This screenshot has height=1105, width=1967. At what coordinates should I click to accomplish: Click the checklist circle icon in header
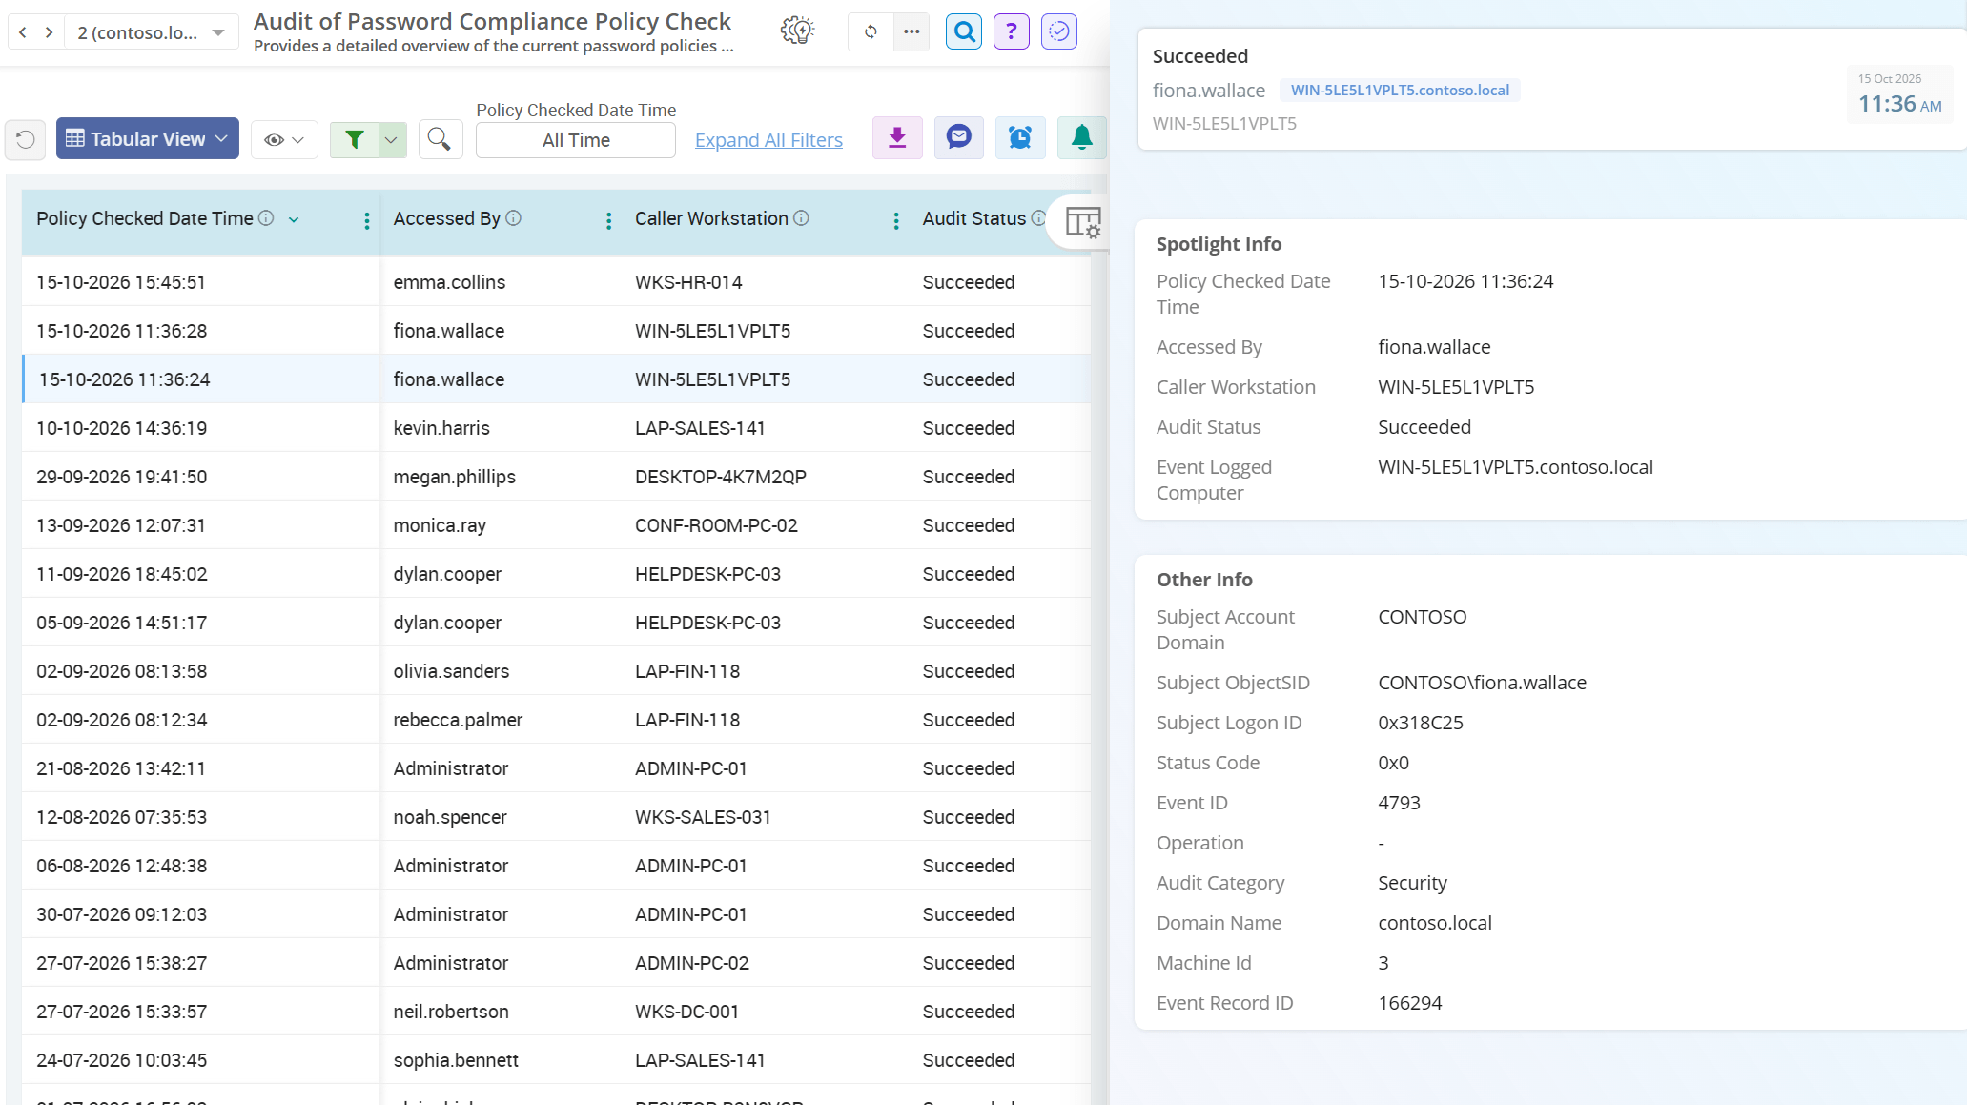pos(1058,31)
